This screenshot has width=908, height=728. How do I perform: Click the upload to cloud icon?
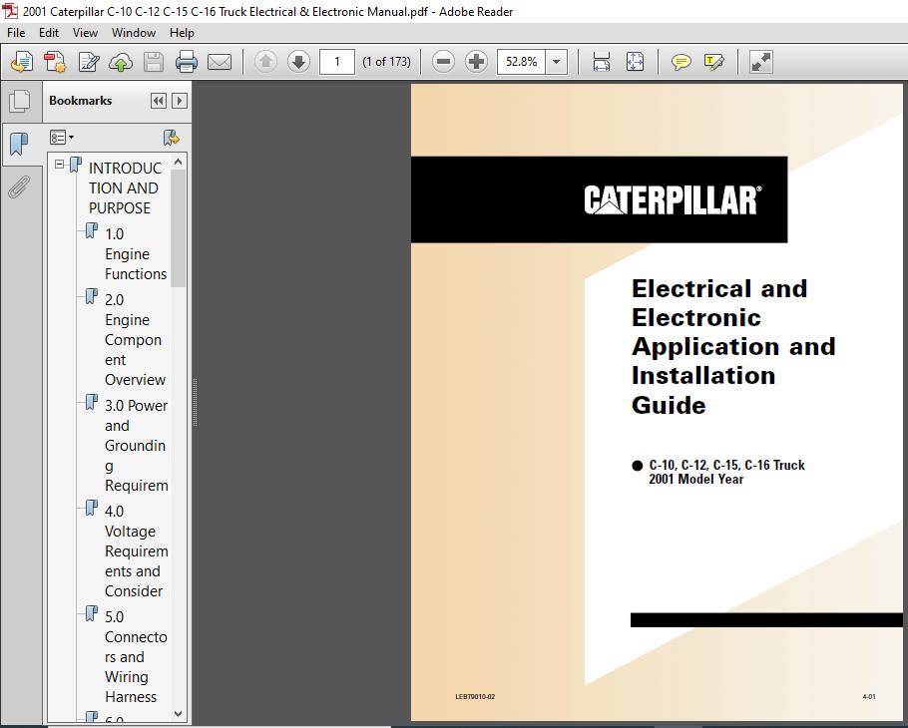coord(121,62)
